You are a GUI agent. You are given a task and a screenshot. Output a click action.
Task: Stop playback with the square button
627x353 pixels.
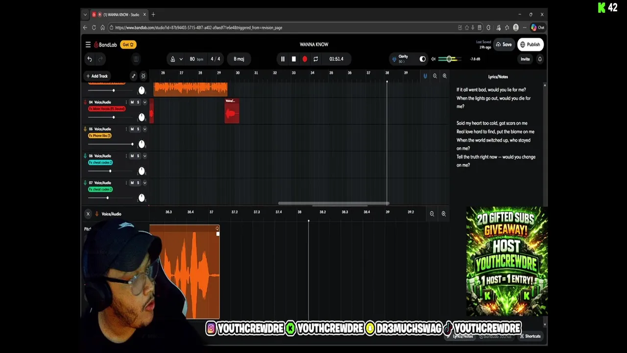293,59
